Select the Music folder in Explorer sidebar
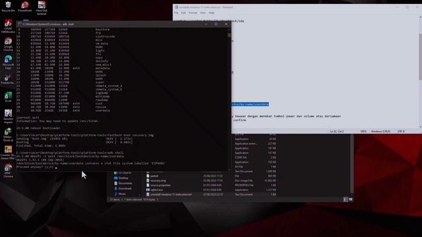 point(120,194)
